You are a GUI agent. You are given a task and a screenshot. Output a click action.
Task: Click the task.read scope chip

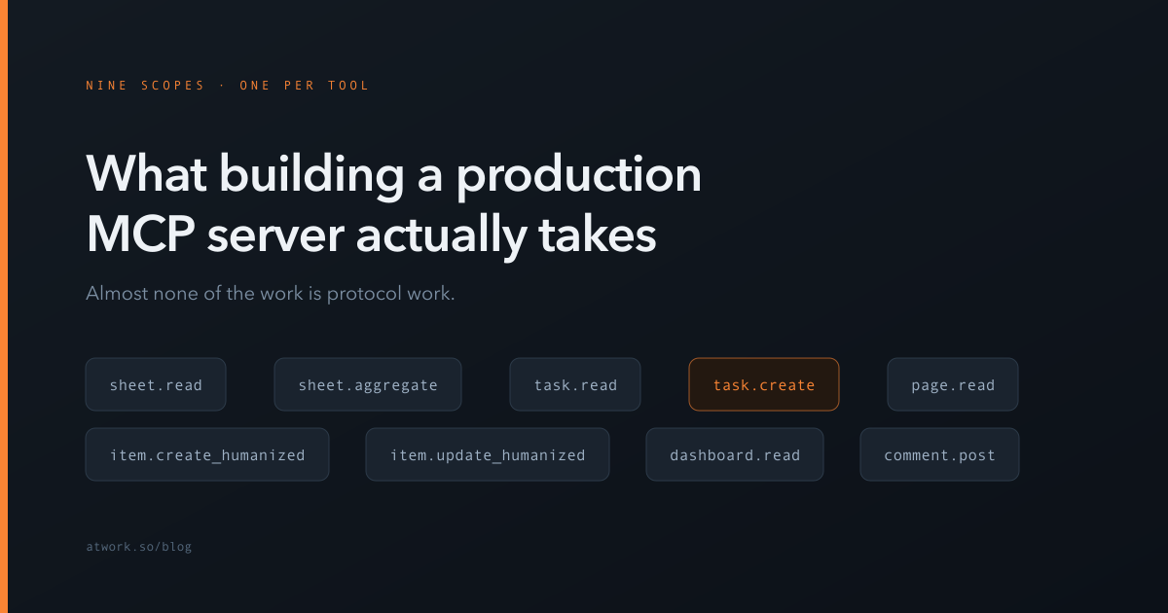click(x=575, y=384)
